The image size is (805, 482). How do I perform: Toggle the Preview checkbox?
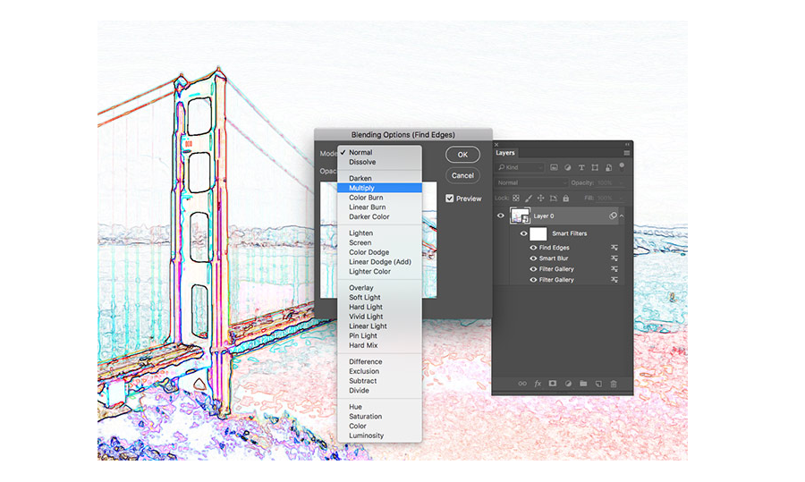point(450,199)
